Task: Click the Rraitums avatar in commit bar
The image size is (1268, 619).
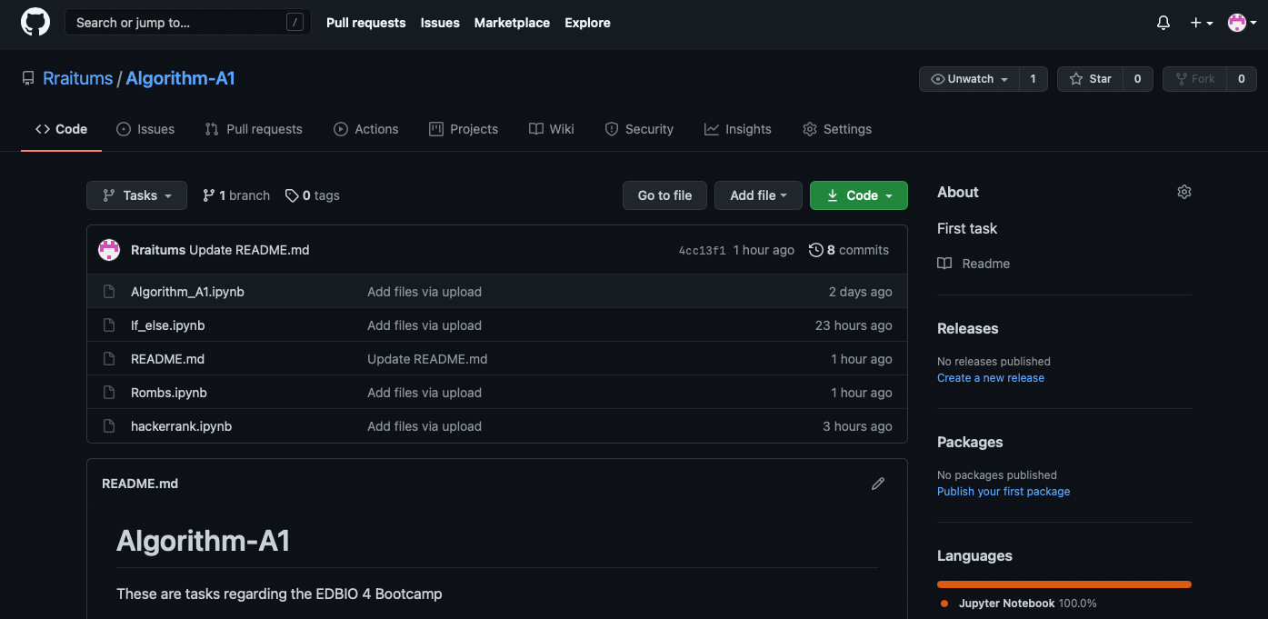Action: [109, 250]
